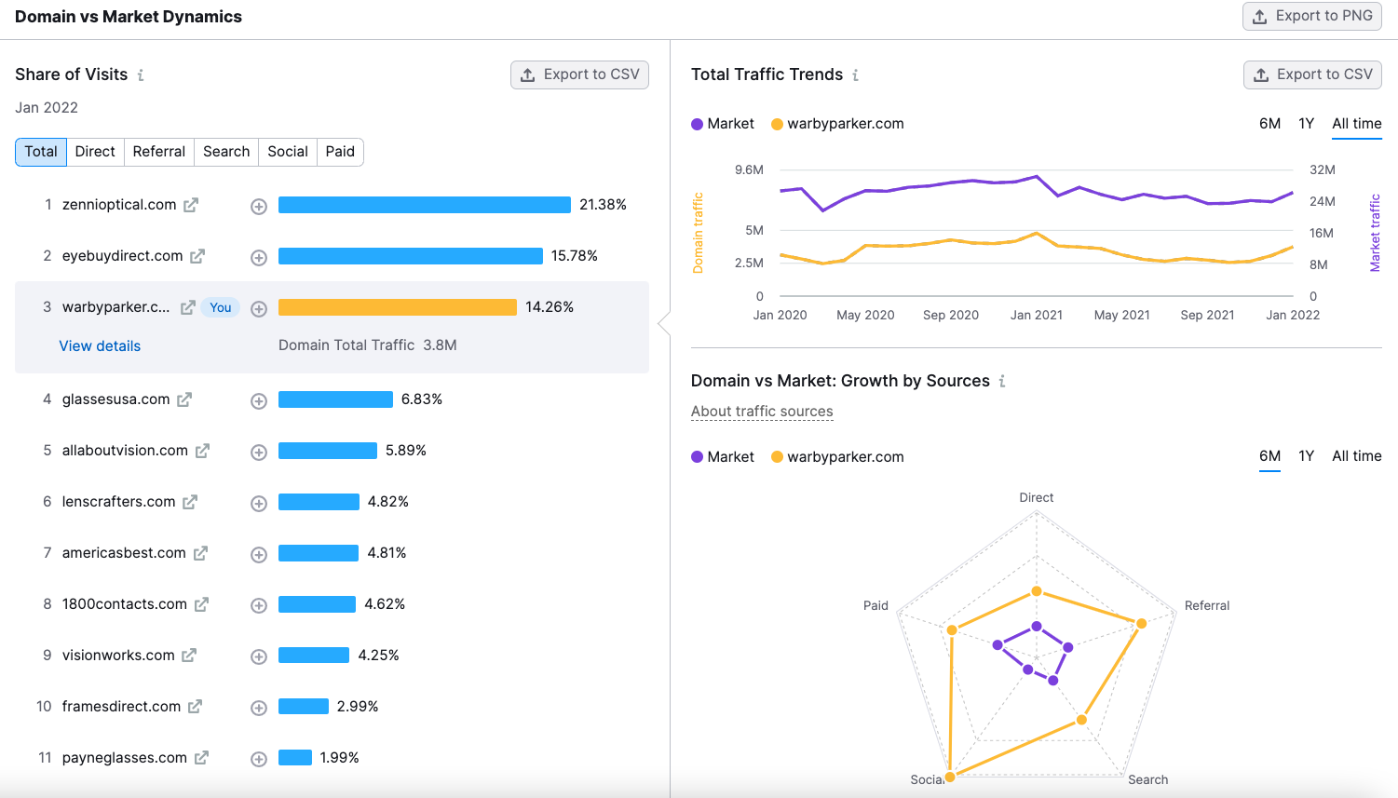Export Total Traffic Trends to CSV

pos(1312,74)
